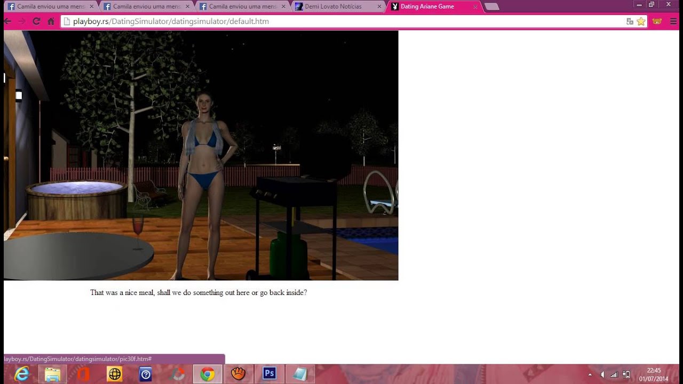
Task: Bookmark this page with the star
Action: pos(641,21)
